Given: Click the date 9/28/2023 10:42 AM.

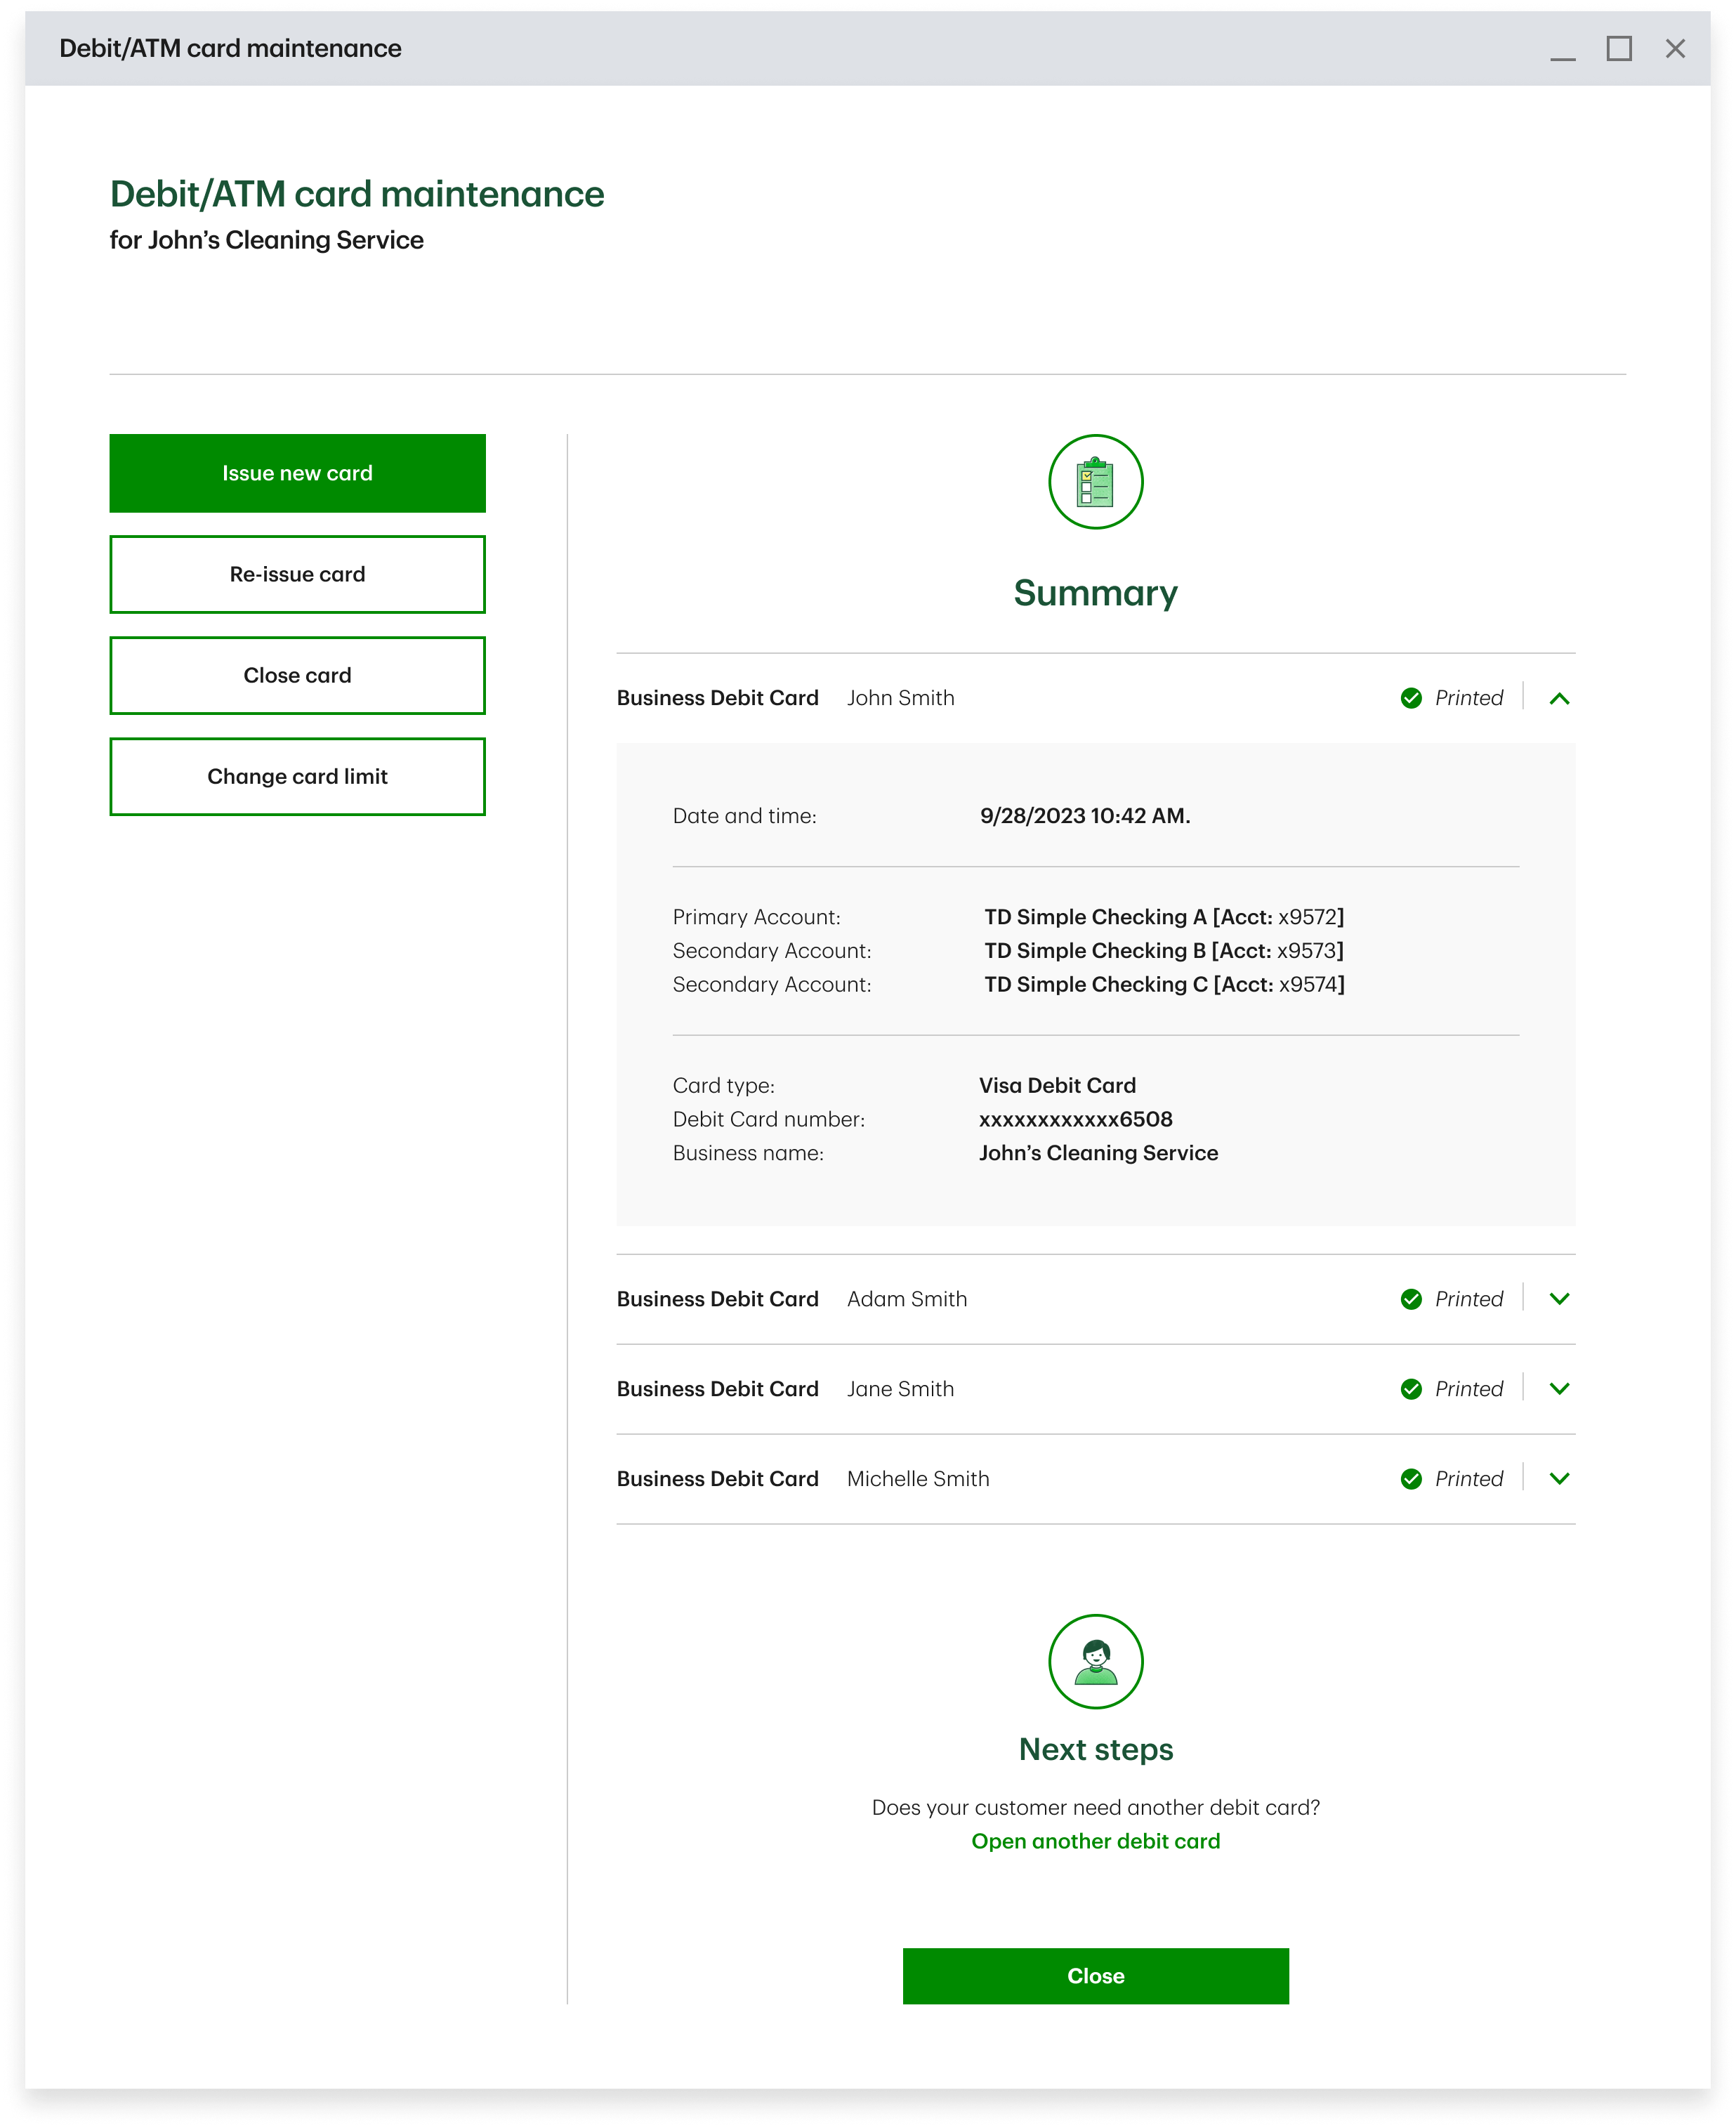Looking at the screenshot, I should click(x=1085, y=816).
